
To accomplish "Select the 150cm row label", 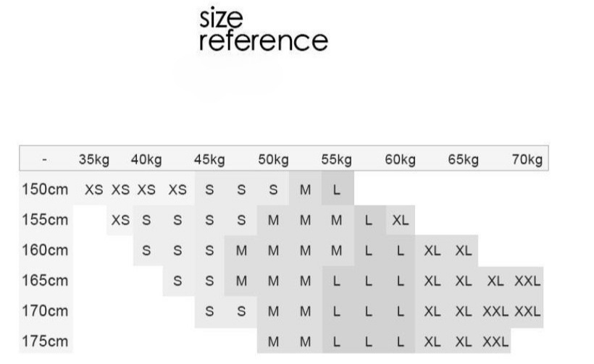I will point(45,190).
